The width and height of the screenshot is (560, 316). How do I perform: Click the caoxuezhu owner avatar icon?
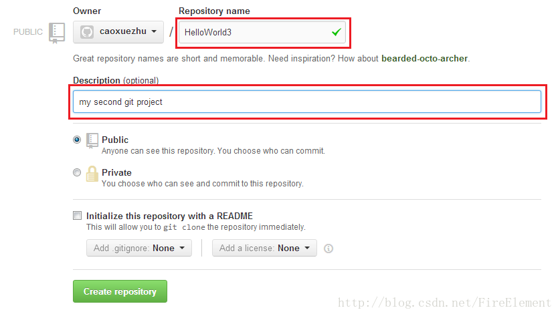point(87,32)
